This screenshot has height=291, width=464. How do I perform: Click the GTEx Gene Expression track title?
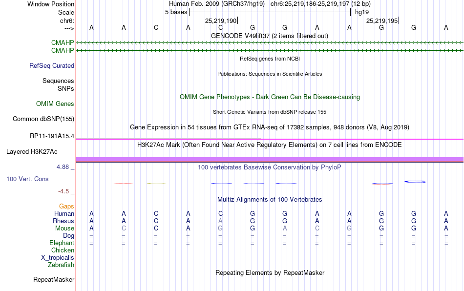(270, 127)
